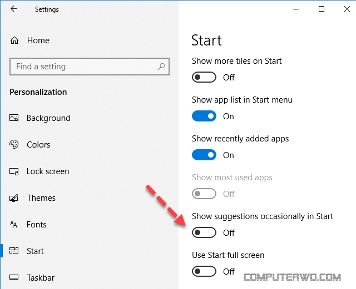Screen dimensions: 356x289
Task: Enable Show suggestions occasionally in Start
Action: point(204,232)
